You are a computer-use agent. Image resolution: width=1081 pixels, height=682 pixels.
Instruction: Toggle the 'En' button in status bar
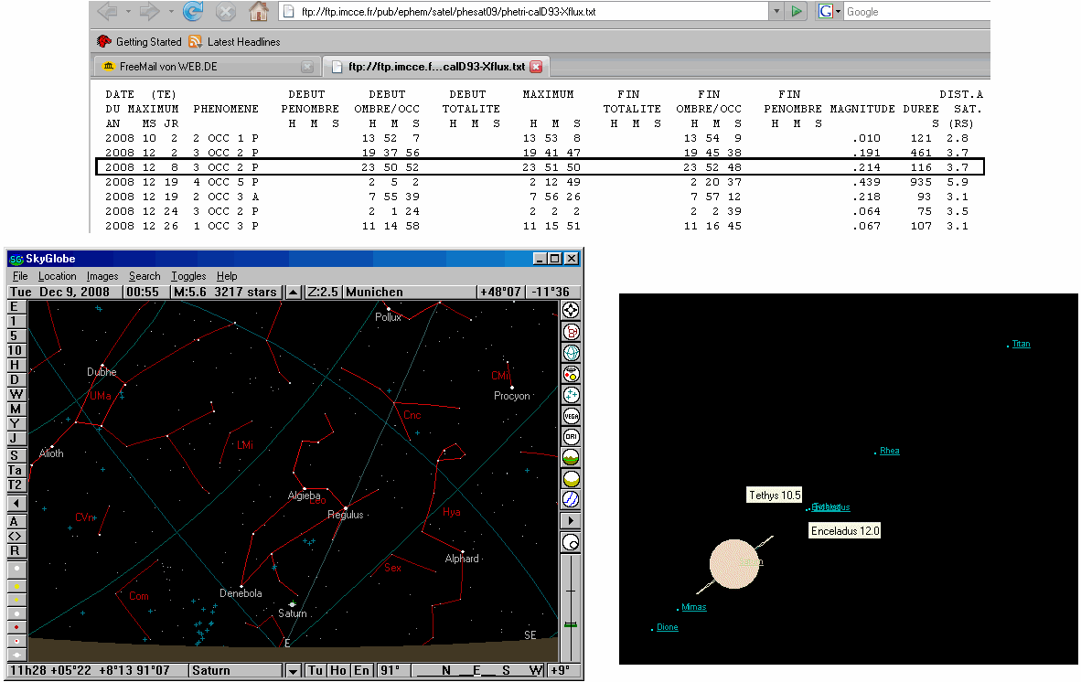[x=361, y=671]
